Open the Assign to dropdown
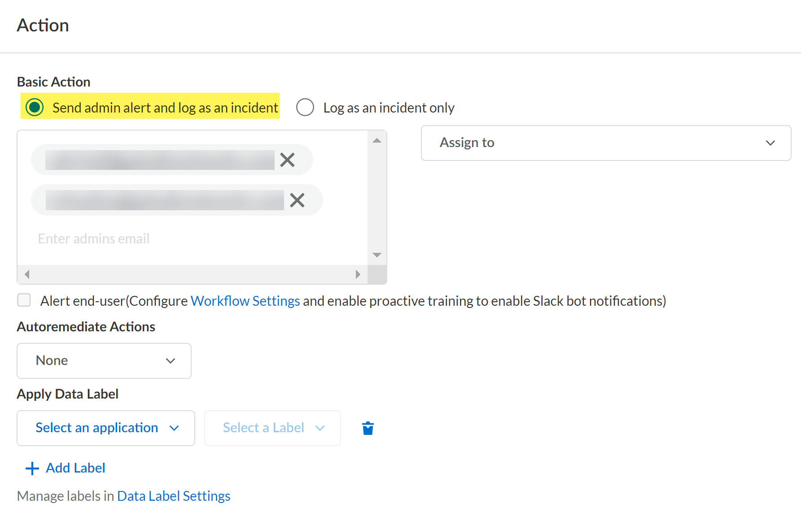801x512 pixels. tap(606, 143)
